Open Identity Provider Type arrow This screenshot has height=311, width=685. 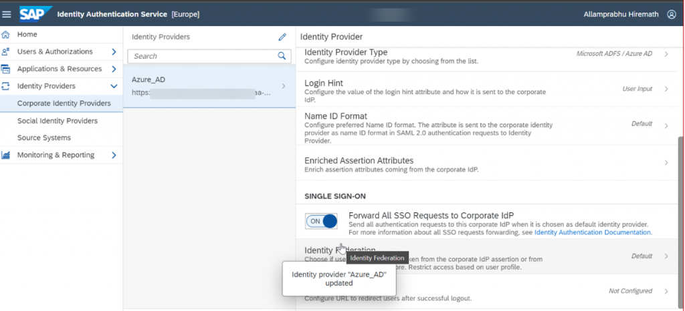[x=666, y=54]
